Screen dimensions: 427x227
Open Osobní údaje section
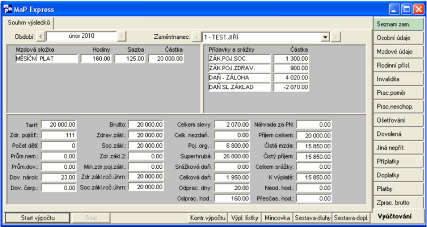click(399, 38)
